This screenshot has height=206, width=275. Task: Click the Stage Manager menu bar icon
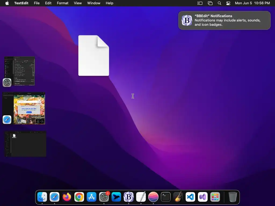200,3
